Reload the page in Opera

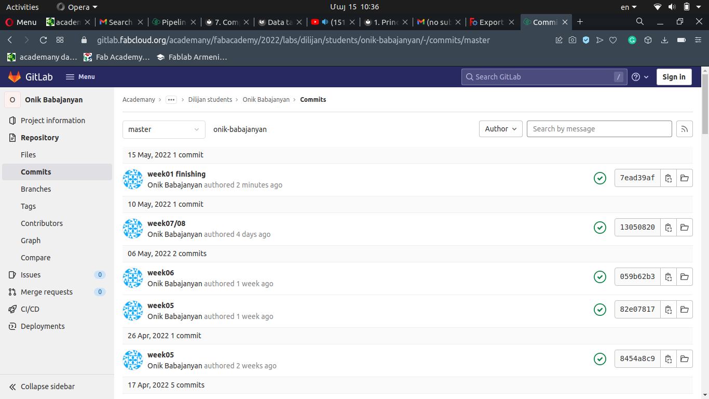[43, 40]
